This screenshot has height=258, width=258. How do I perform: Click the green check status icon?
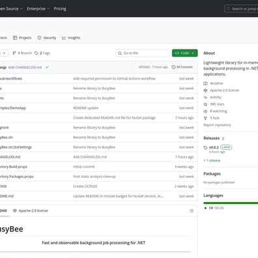point(47,67)
